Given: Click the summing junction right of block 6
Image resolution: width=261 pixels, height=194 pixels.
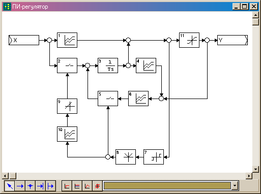Looking at the screenshot, I should click(x=161, y=99).
